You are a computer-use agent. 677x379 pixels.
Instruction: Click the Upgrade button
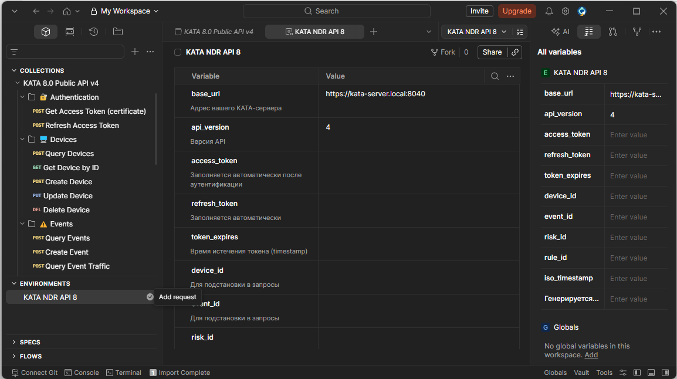pyautogui.click(x=517, y=11)
